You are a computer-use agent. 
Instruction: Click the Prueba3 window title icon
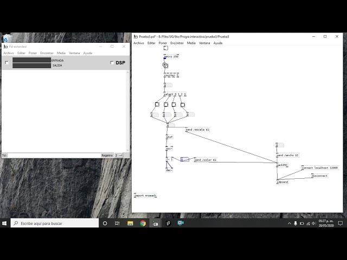click(x=136, y=37)
